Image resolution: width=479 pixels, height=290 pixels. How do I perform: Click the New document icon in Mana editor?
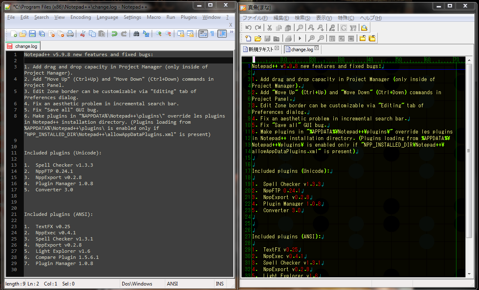249,38
